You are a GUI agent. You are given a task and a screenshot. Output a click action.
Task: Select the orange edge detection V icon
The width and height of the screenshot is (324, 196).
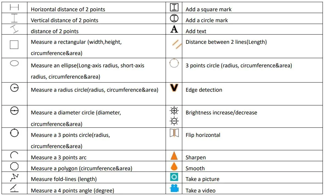(174, 88)
